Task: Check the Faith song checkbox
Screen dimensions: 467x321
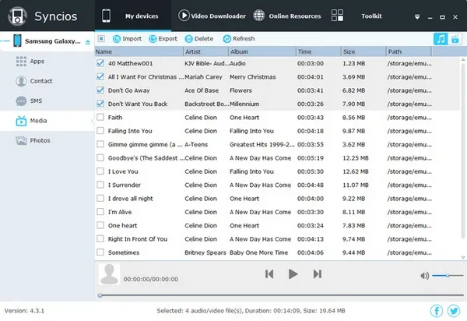Action: pos(100,118)
